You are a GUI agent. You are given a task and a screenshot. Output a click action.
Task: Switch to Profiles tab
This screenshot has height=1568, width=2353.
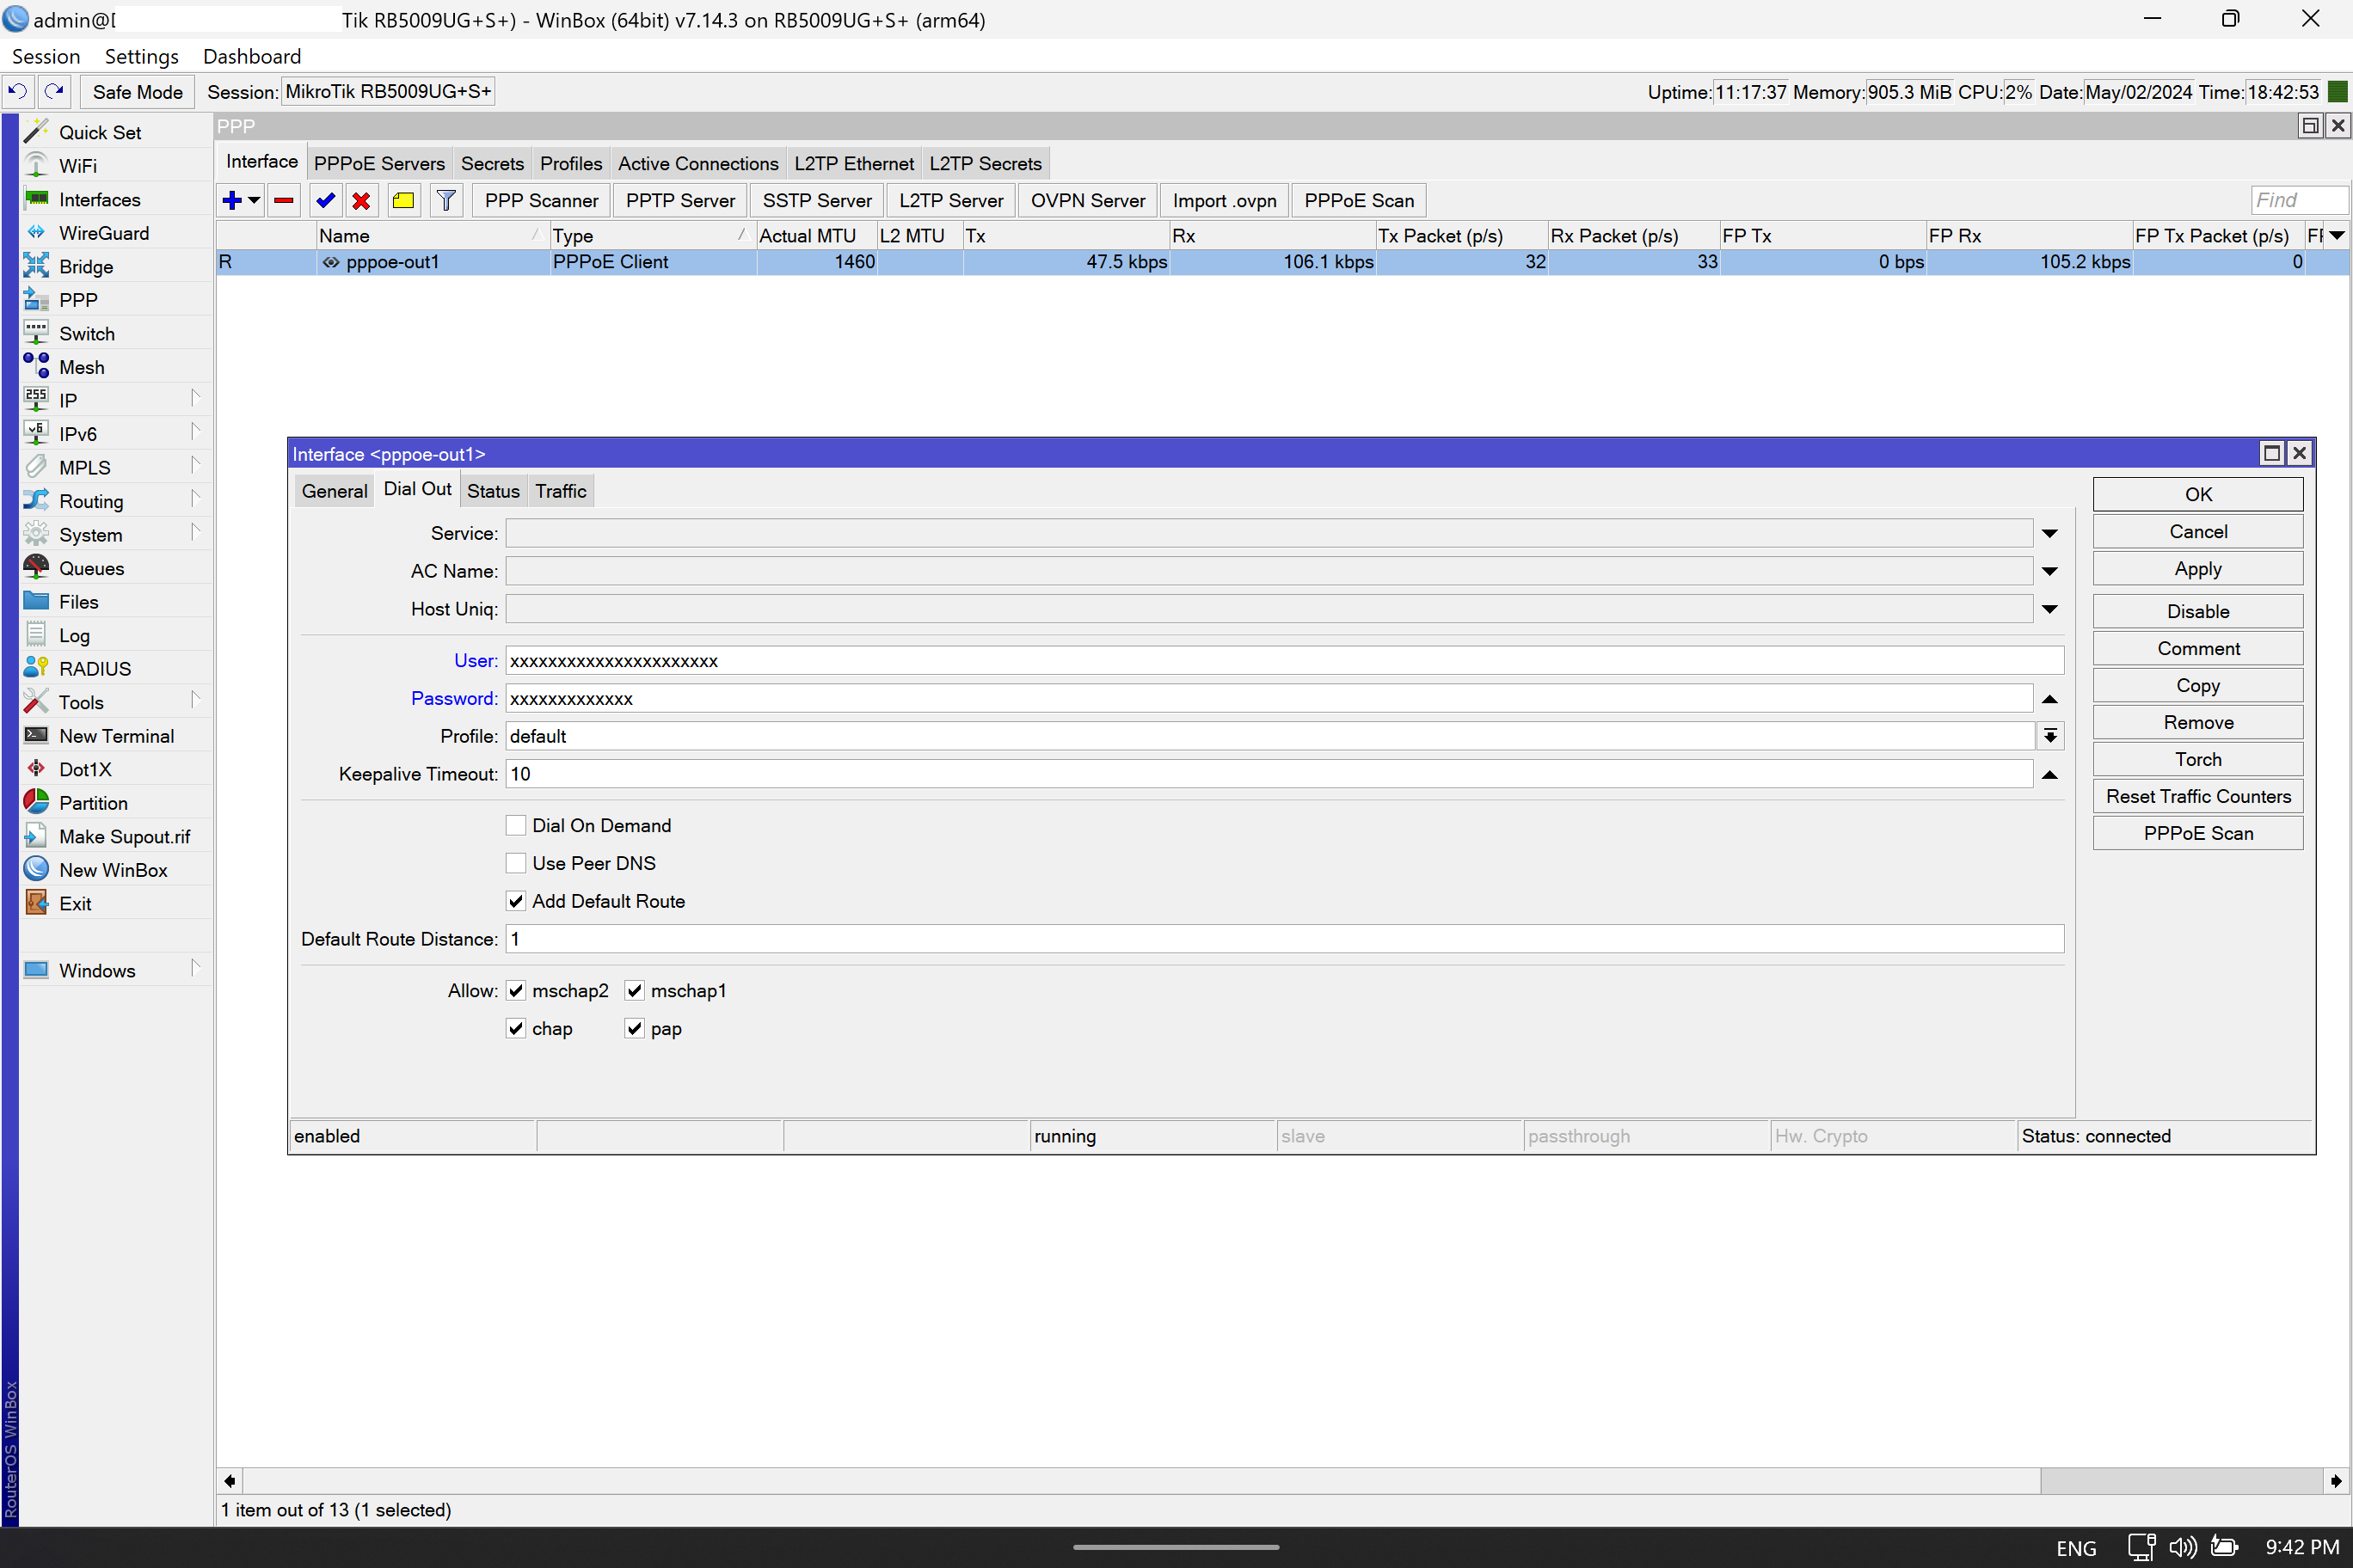570,163
